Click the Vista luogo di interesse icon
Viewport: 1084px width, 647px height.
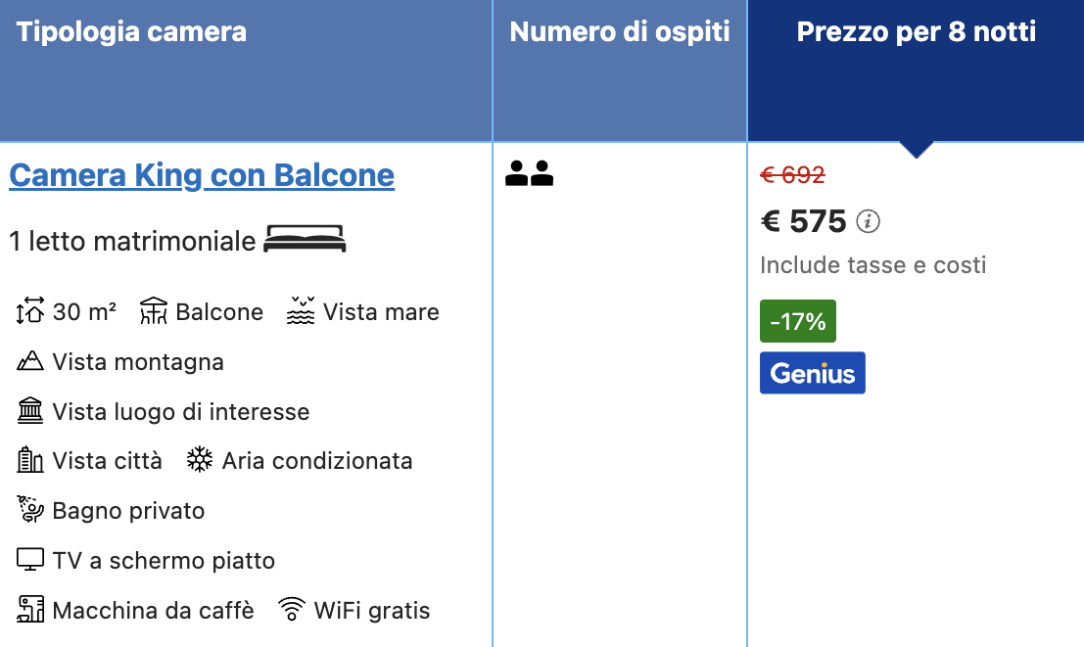click(30, 411)
